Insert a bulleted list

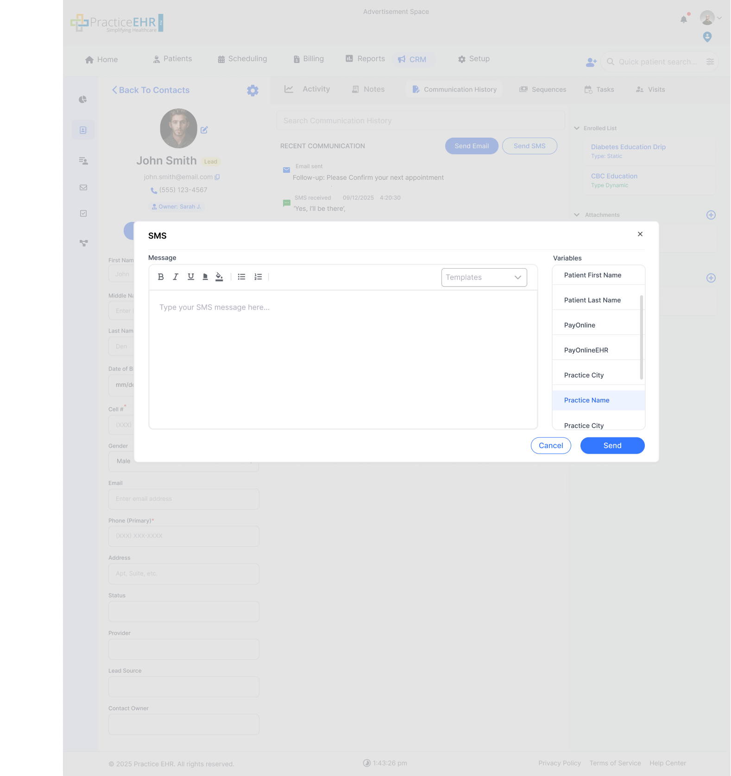[241, 277]
